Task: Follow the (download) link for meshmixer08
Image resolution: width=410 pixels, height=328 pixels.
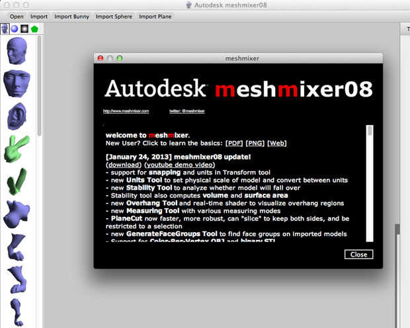Action: pos(124,165)
